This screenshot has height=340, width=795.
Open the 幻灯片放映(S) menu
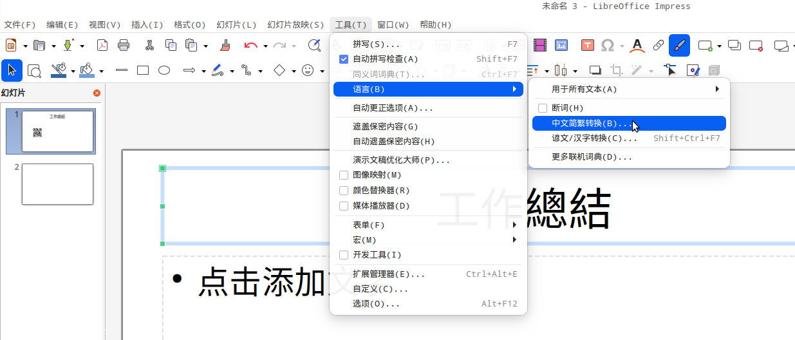click(295, 24)
